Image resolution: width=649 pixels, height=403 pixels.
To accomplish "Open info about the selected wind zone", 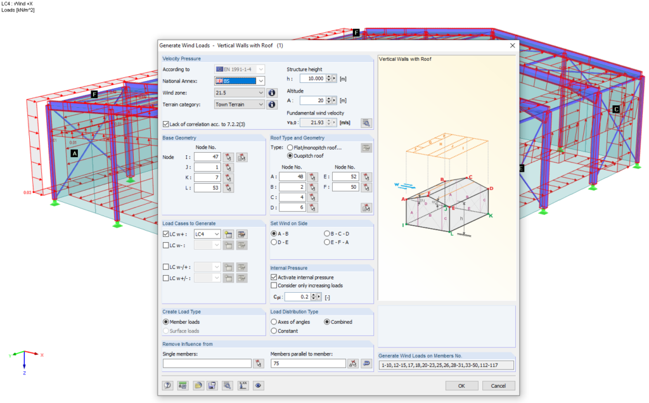I will pyautogui.click(x=271, y=93).
